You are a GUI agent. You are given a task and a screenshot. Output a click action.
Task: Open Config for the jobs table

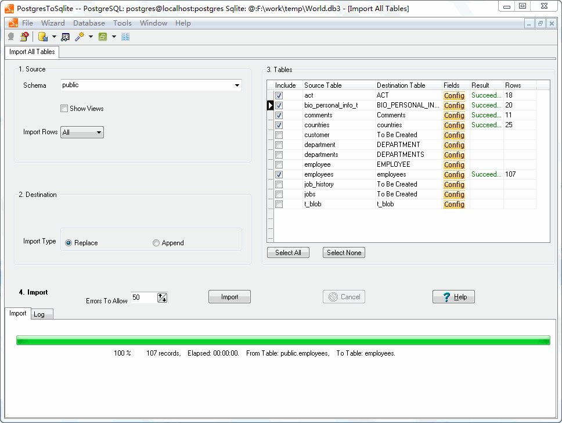454,194
